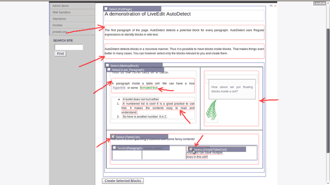The image size is (330, 185).
Task: Click Create Selected Blocks button
Action: click(123, 181)
